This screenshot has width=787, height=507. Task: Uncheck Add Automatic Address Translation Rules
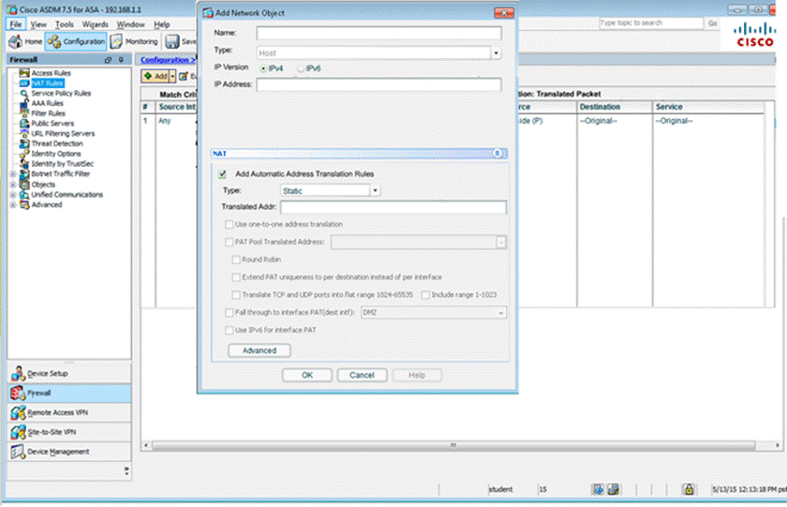pos(223,174)
